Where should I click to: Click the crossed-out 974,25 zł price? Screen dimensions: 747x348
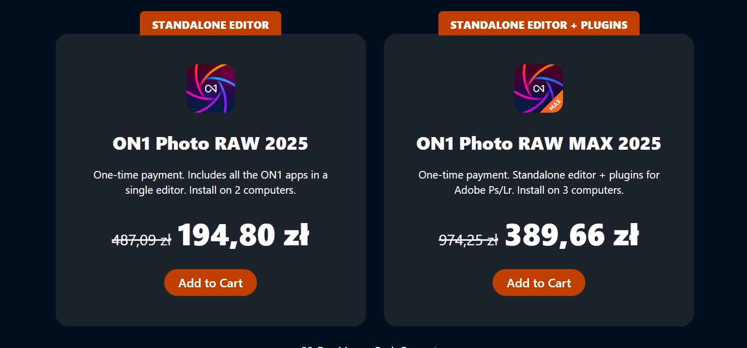click(468, 240)
